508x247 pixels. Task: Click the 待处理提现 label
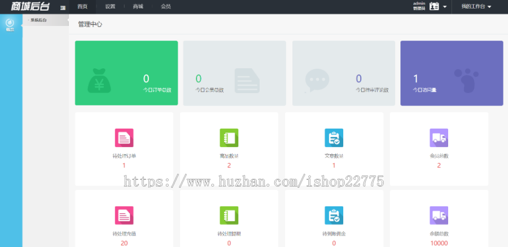[229, 233]
